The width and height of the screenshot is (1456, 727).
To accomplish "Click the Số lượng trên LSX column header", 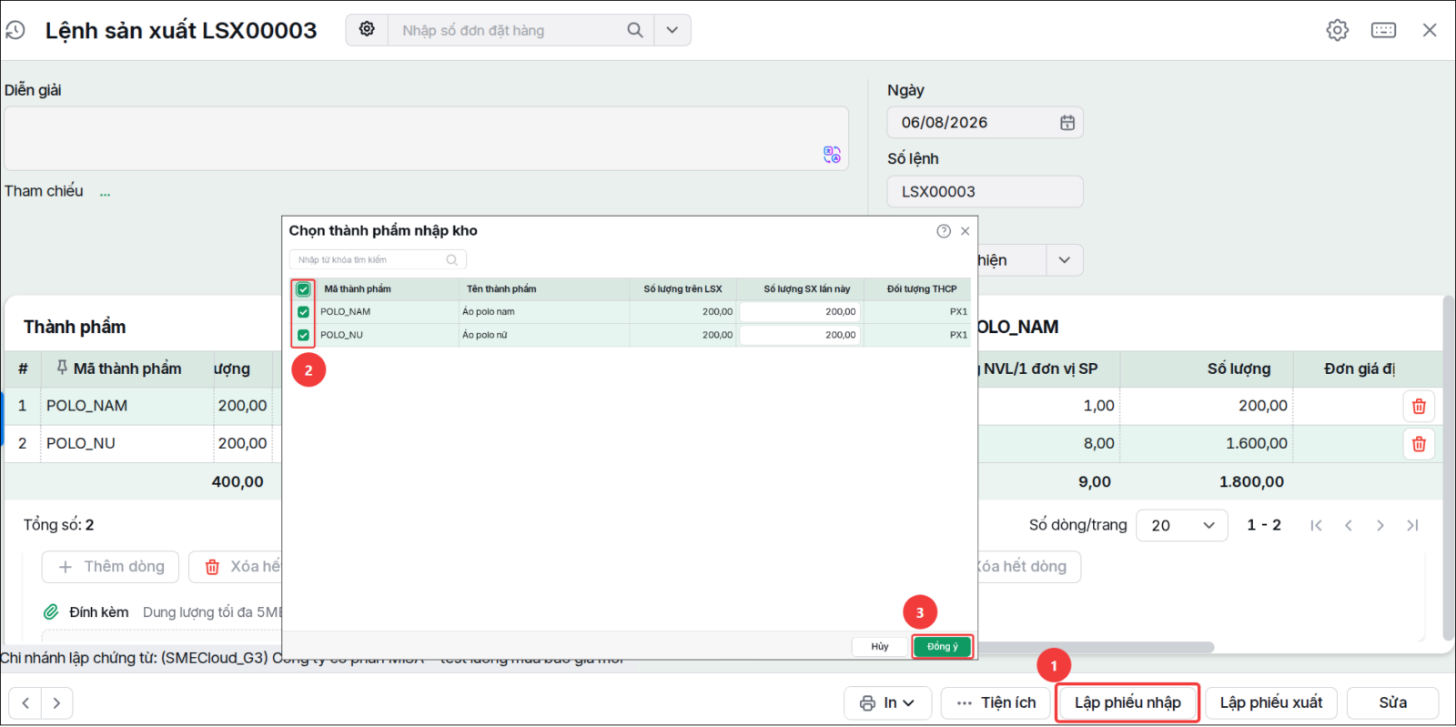I will pos(682,289).
